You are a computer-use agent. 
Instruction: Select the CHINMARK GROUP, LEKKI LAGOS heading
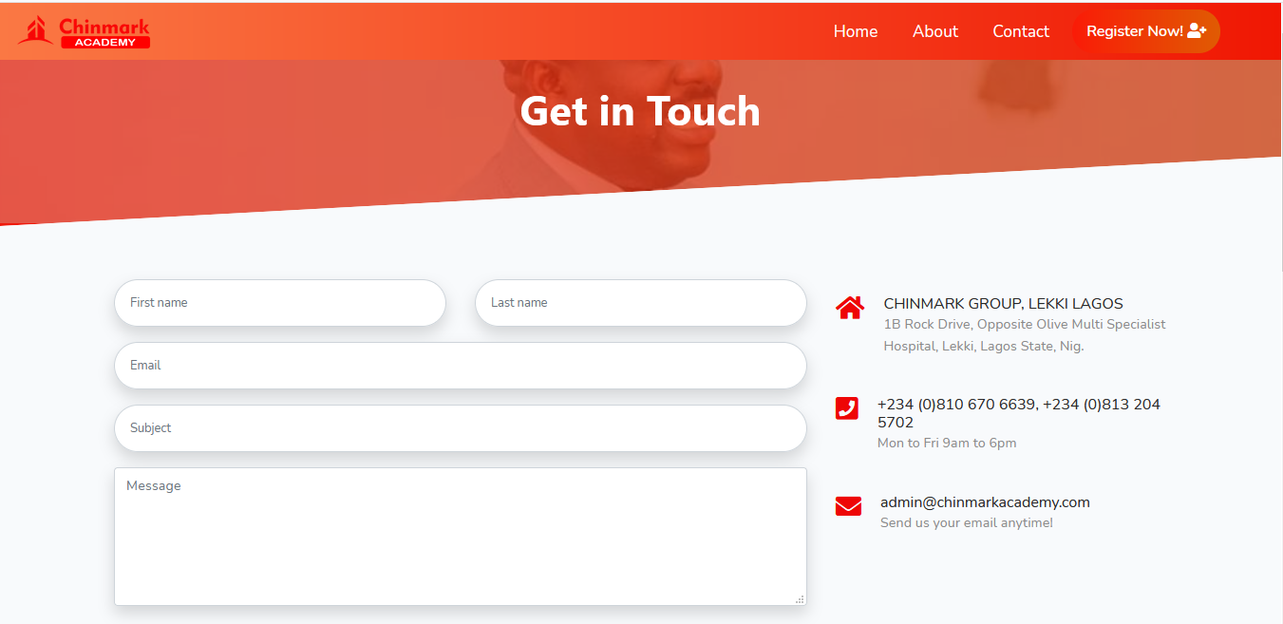(1003, 304)
